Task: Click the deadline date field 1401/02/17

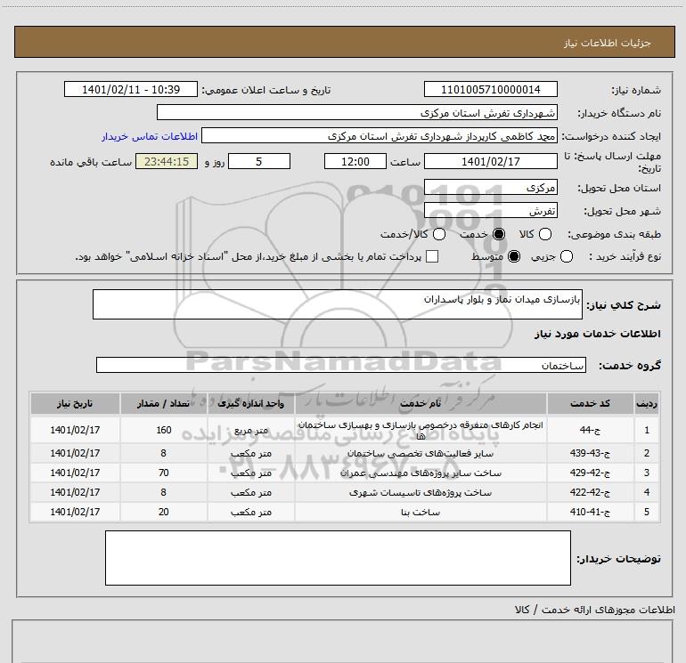Action: pos(490,162)
